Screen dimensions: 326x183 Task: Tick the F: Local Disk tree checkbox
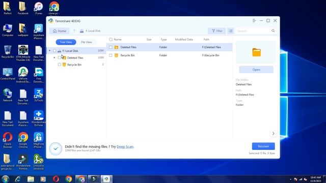55,51
